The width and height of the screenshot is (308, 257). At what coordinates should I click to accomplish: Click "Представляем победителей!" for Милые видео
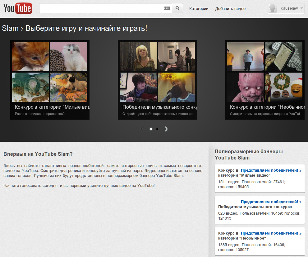(271, 170)
